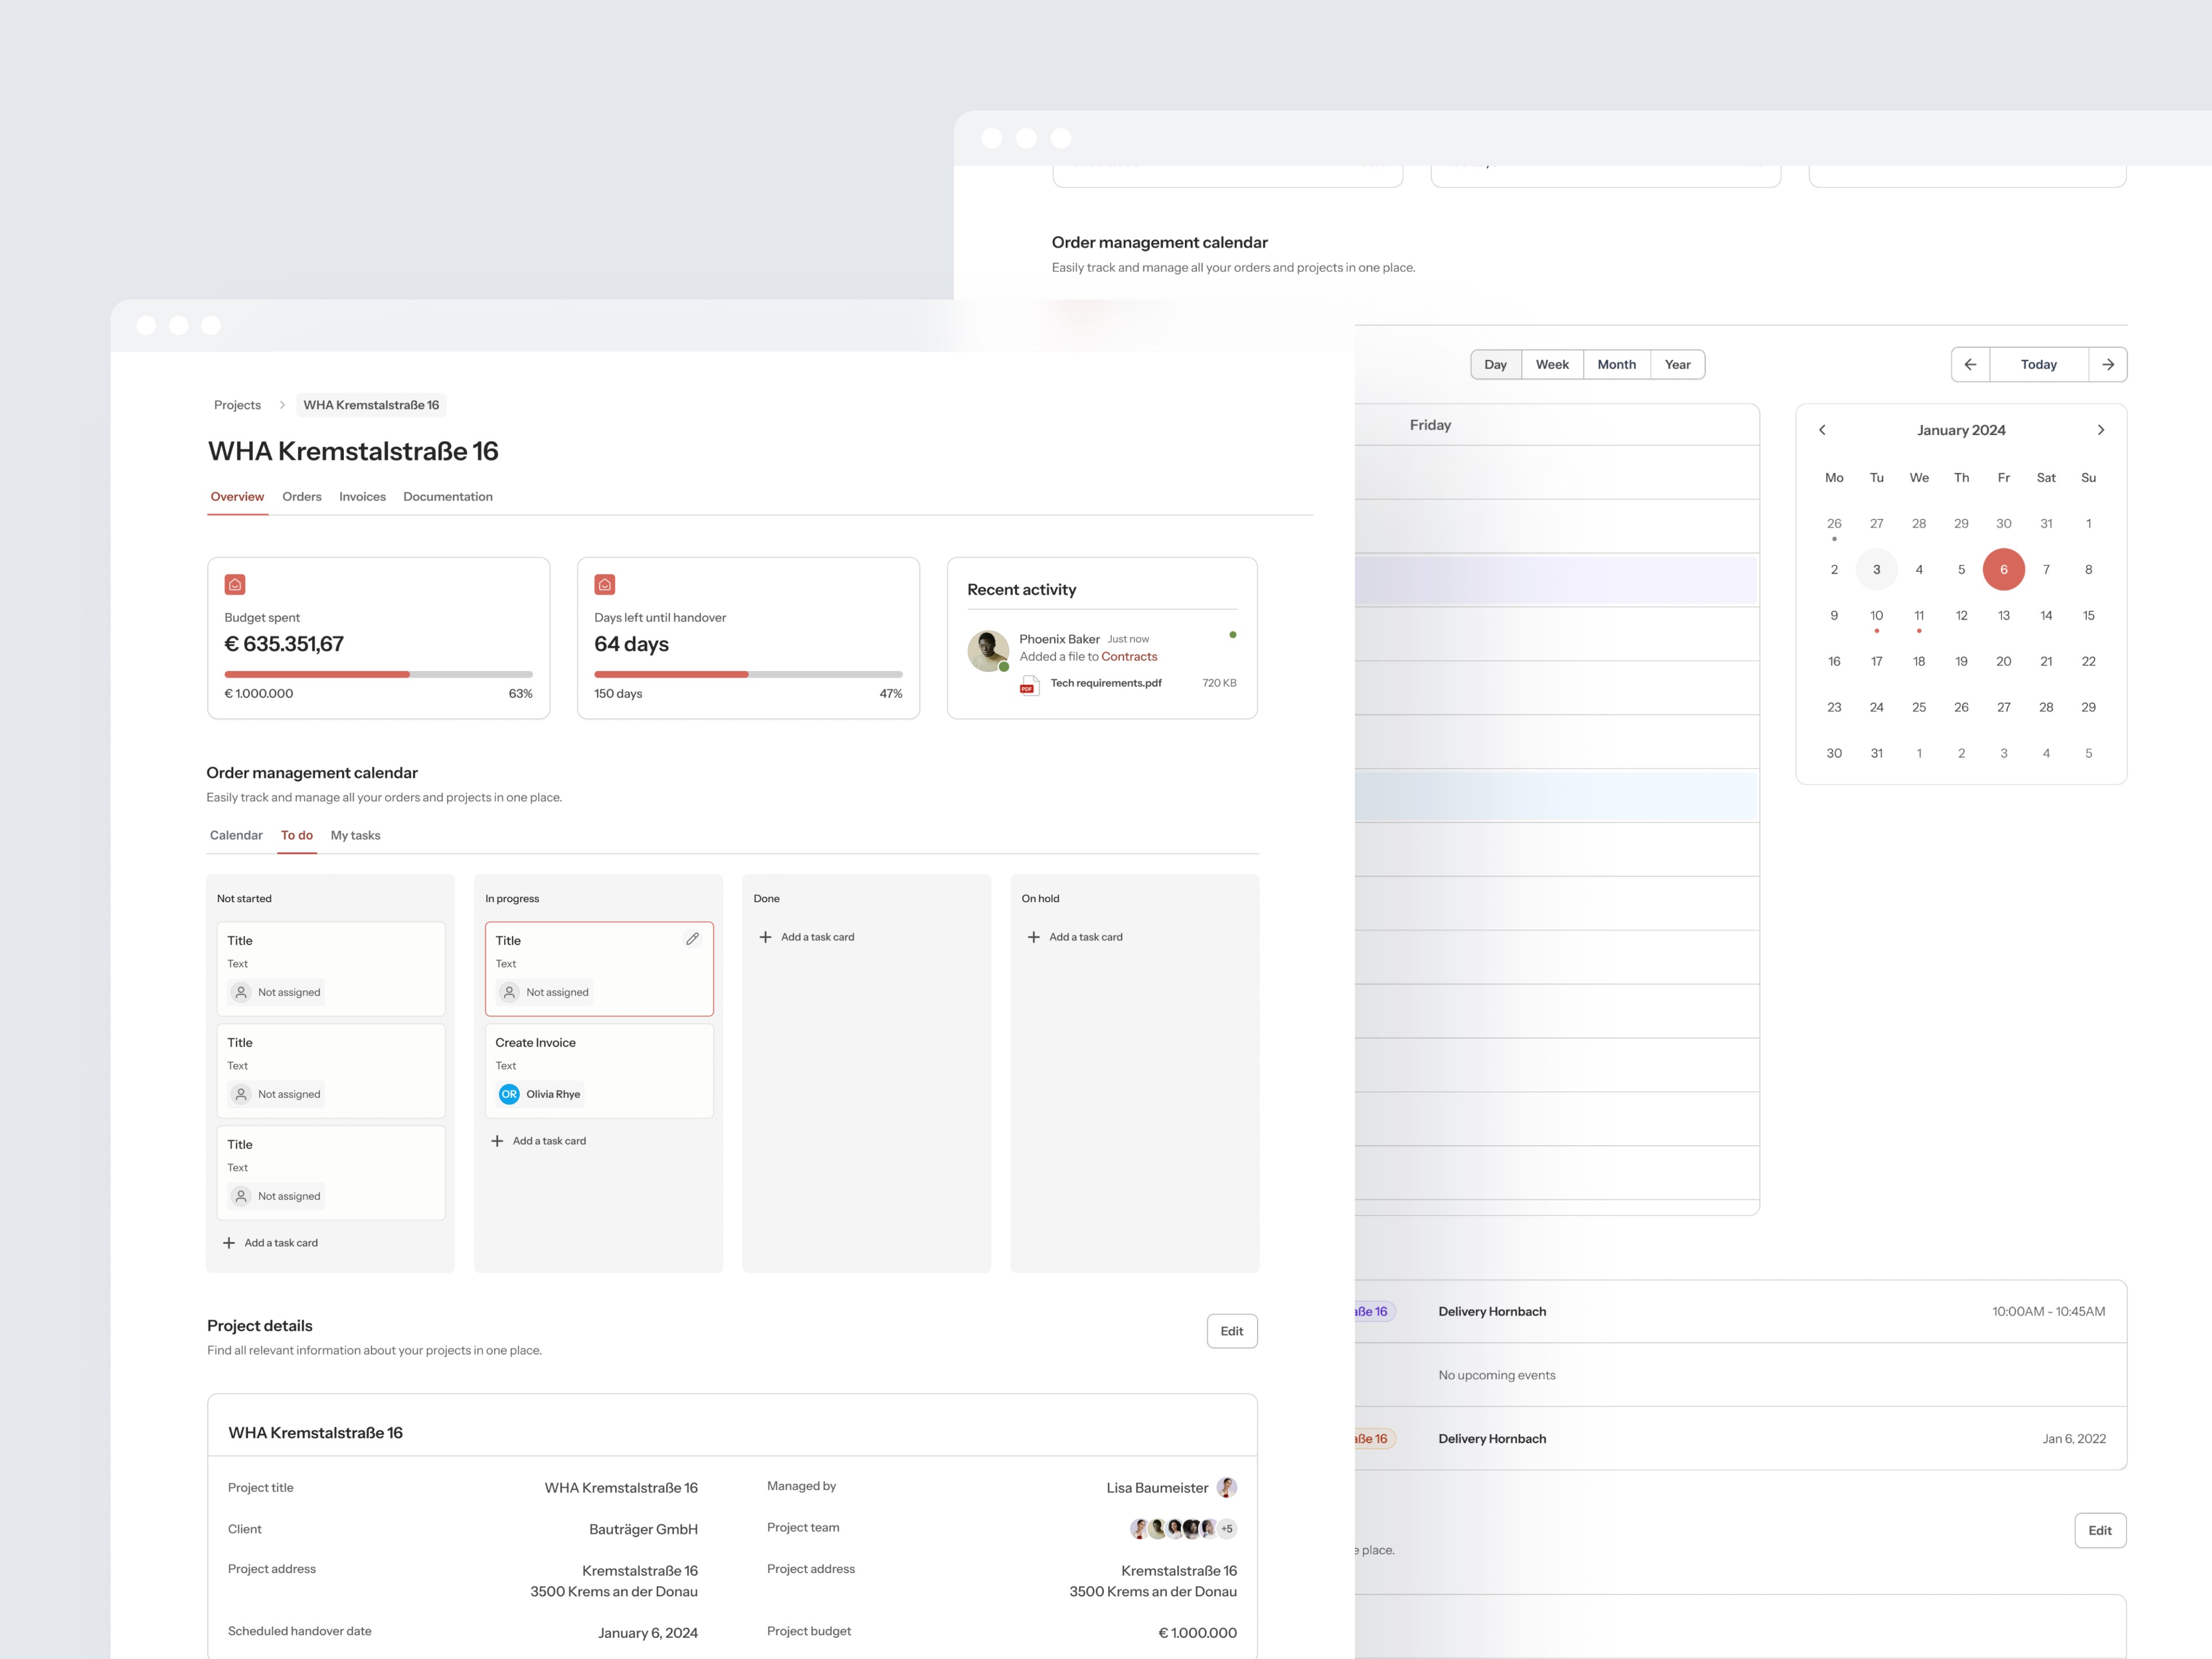Switch calendar view to Day

click(x=1495, y=364)
